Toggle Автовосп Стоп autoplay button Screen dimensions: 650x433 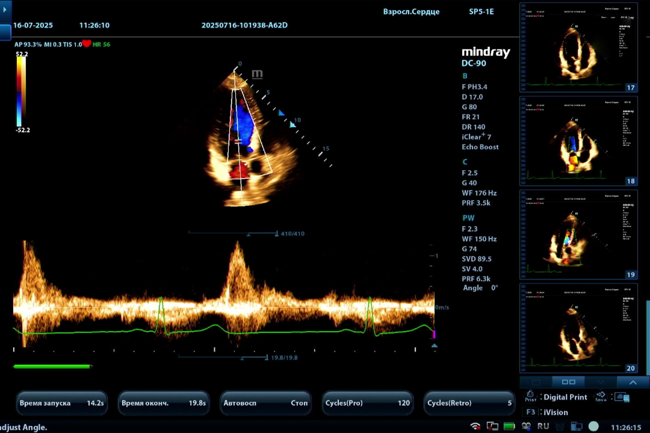[265, 403]
